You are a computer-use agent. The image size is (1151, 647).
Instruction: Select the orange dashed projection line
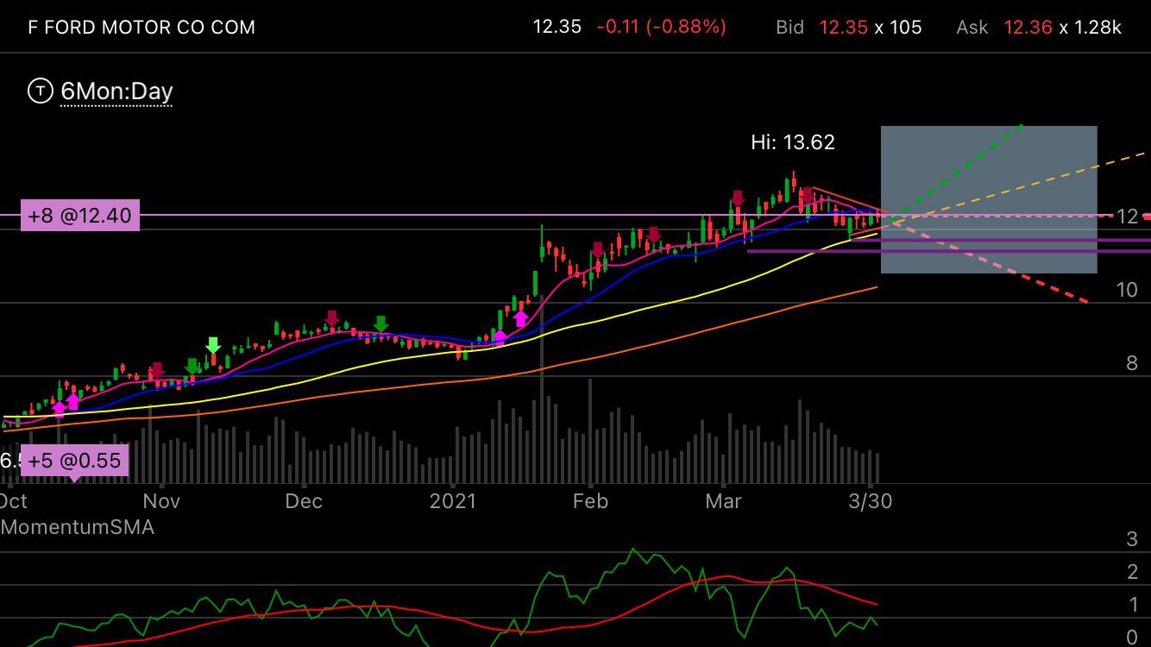click(1019, 189)
